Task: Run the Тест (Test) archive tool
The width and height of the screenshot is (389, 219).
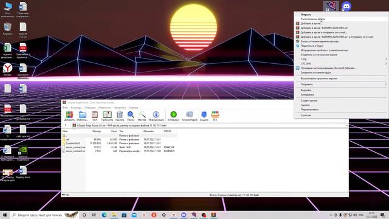Action: [95, 116]
